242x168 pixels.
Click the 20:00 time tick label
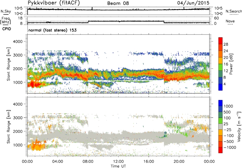click(x=179, y=162)
